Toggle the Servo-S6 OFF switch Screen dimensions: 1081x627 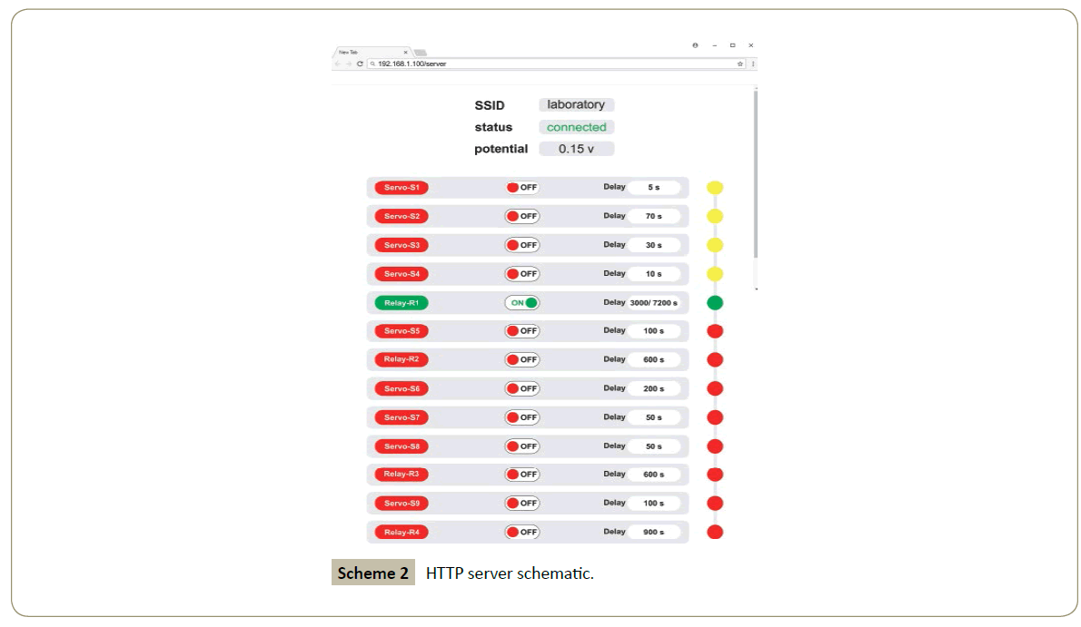522,388
